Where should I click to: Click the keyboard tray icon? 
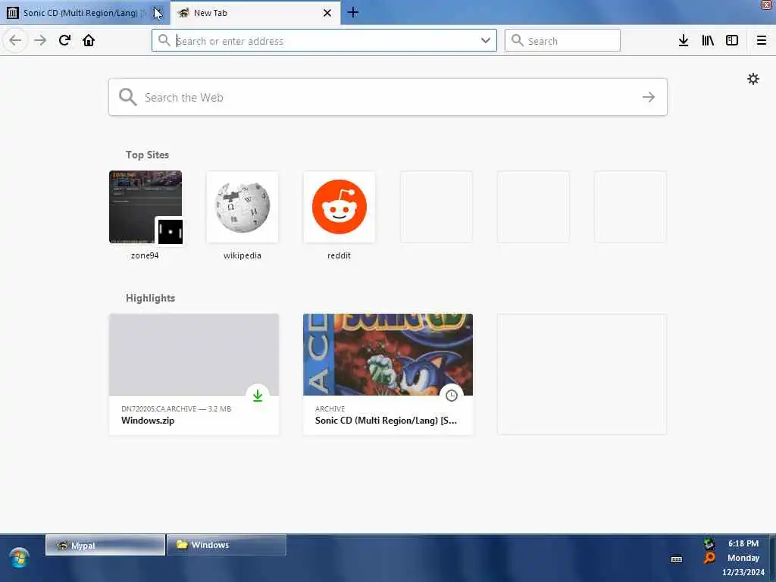pos(677,559)
